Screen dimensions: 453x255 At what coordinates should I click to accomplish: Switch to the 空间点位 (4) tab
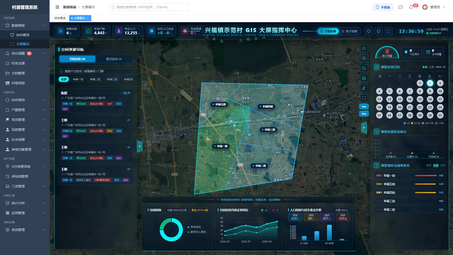coord(77,59)
